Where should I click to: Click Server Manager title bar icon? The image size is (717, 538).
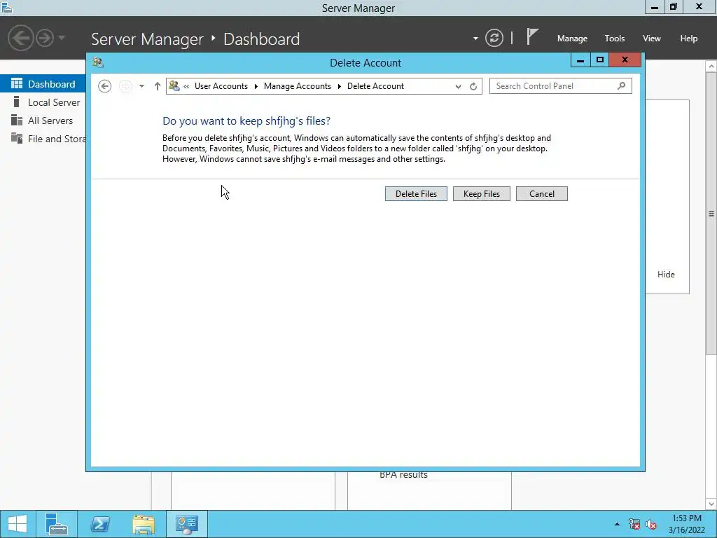(6, 7)
